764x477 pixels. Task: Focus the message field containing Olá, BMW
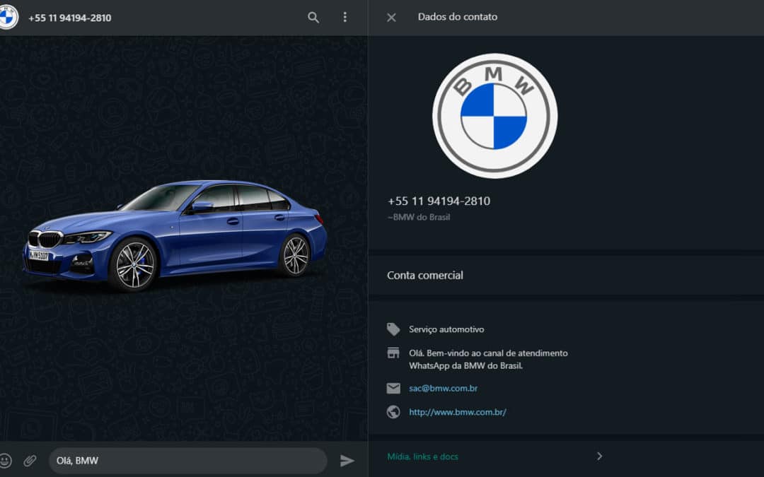(187, 461)
